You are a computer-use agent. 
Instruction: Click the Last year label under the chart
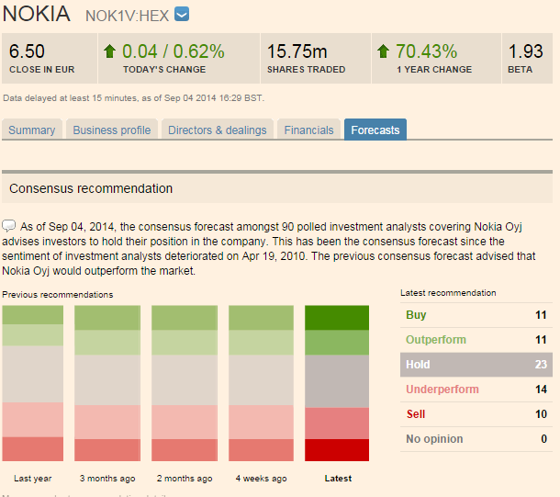click(x=33, y=478)
